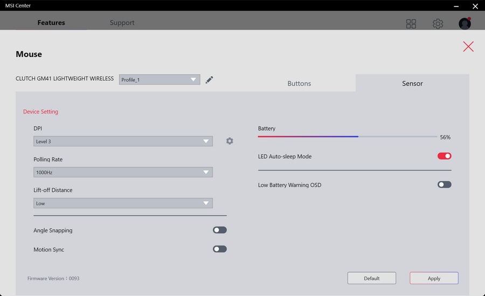Open MSI Center settings gear
Image resolution: width=485 pixels, height=296 pixels.
tap(438, 24)
